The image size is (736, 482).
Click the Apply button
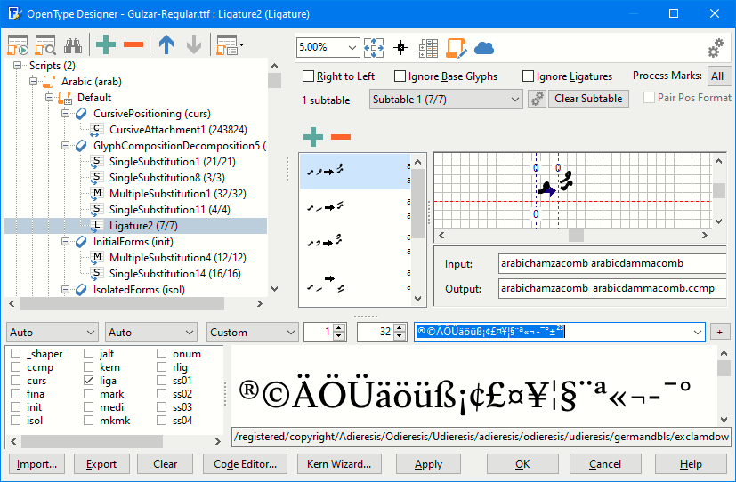click(x=428, y=464)
